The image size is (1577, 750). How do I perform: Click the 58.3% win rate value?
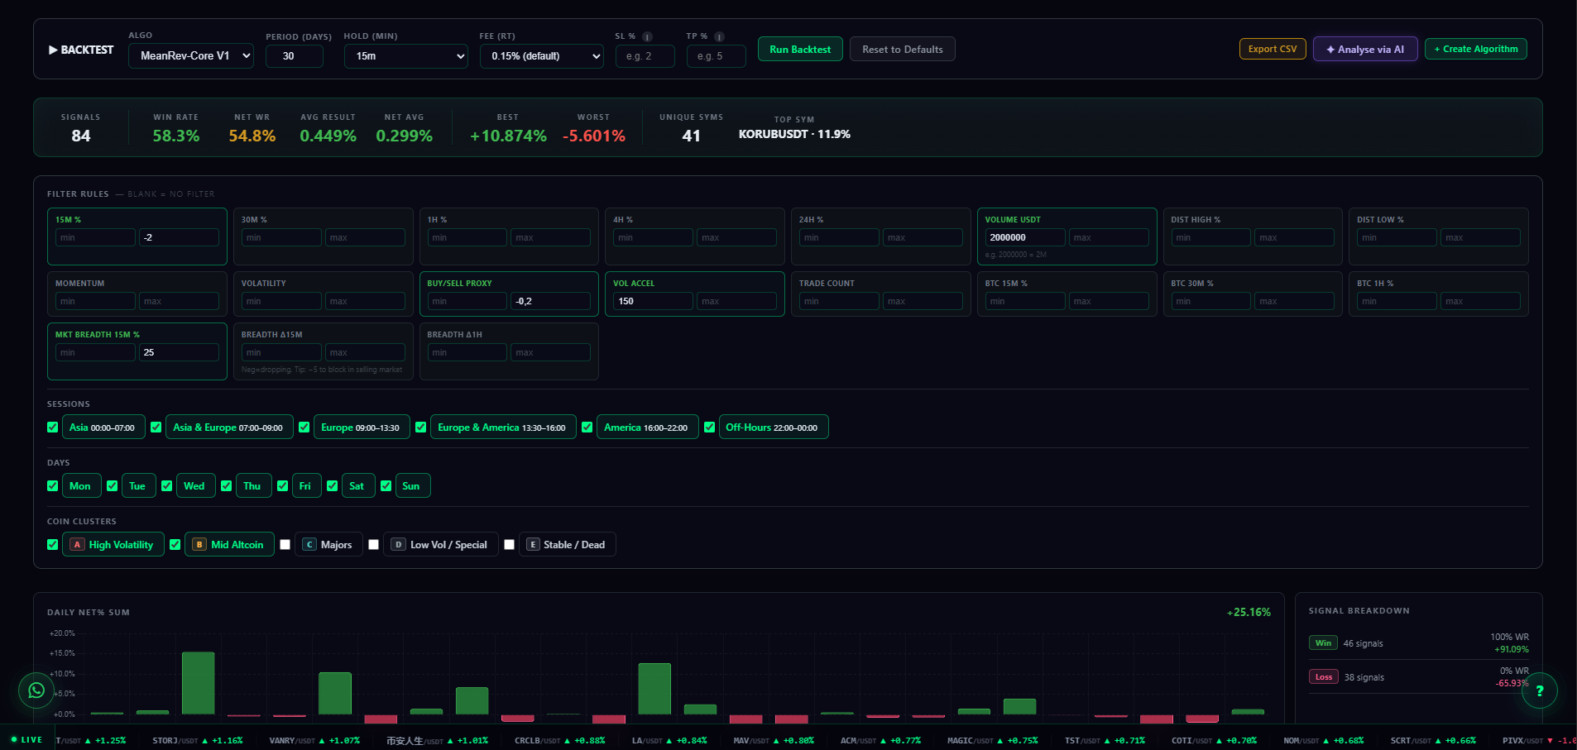[176, 136]
